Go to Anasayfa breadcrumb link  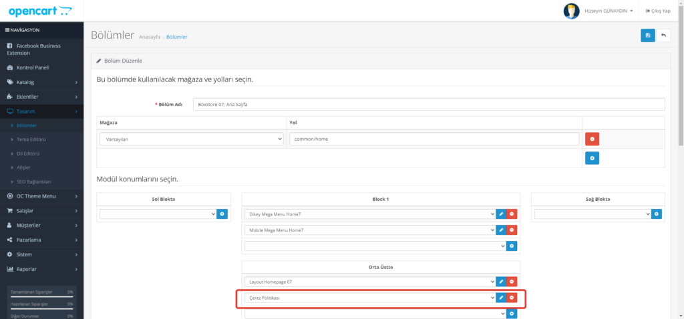click(x=149, y=37)
